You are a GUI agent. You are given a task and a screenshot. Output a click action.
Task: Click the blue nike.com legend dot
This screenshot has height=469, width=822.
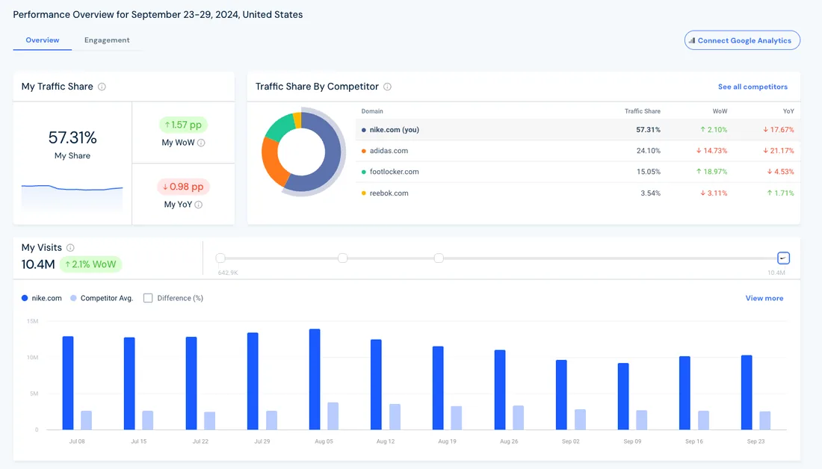pyautogui.click(x=25, y=298)
